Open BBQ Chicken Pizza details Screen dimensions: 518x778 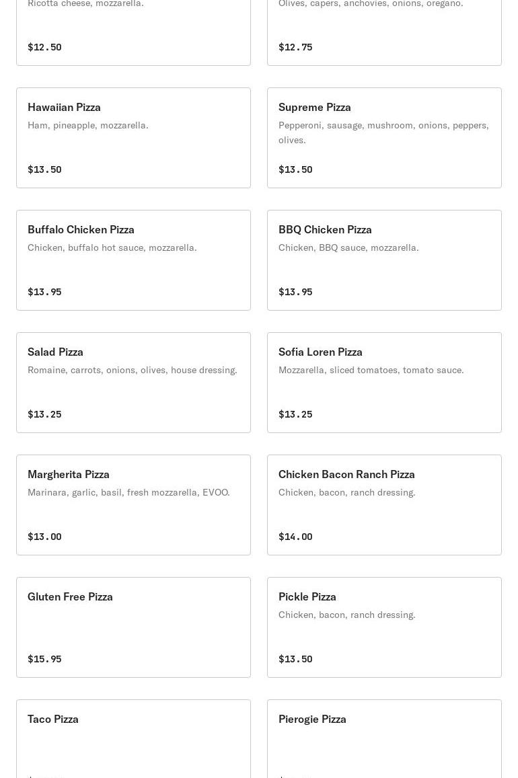pyautogui.click(x=384, y=260)
